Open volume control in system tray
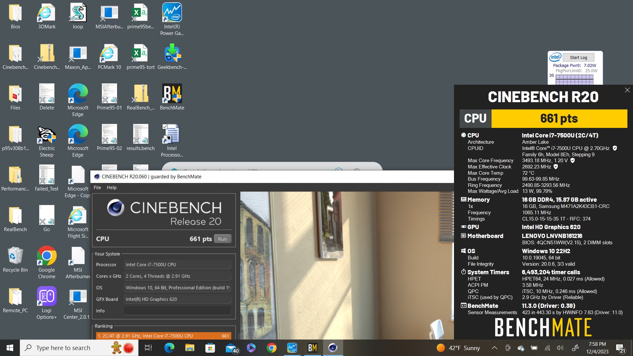Viewport: 633px width, 356px height. tap(560, 348)
